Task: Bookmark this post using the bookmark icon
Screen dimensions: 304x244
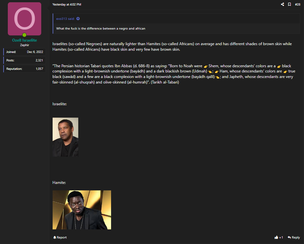Action: pos(289,4)
